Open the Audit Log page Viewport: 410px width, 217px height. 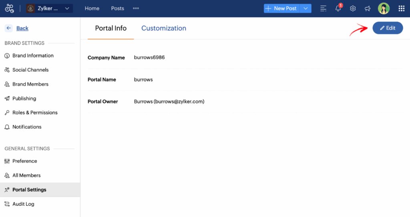pos(23,204)
